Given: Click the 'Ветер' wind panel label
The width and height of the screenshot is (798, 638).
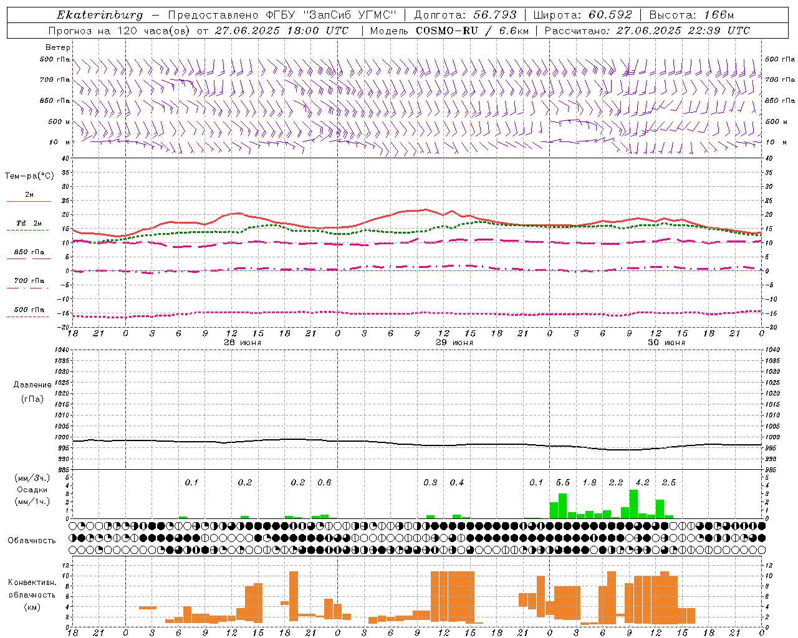Looking at the screenshot, I should 57,47.
